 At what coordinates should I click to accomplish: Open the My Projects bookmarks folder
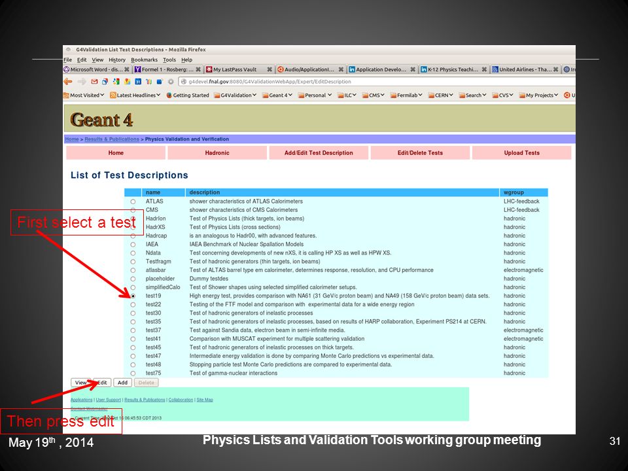538,96
